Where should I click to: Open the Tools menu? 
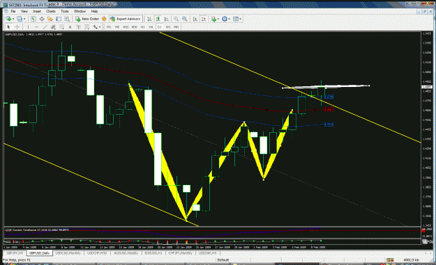point(64,11)
